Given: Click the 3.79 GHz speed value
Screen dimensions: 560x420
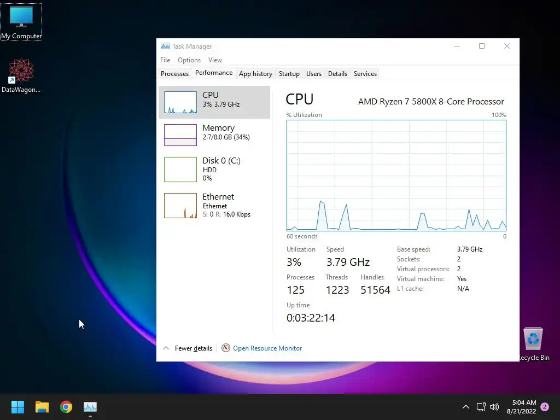Looking at the screenshot, I should [x=348, y=262].
